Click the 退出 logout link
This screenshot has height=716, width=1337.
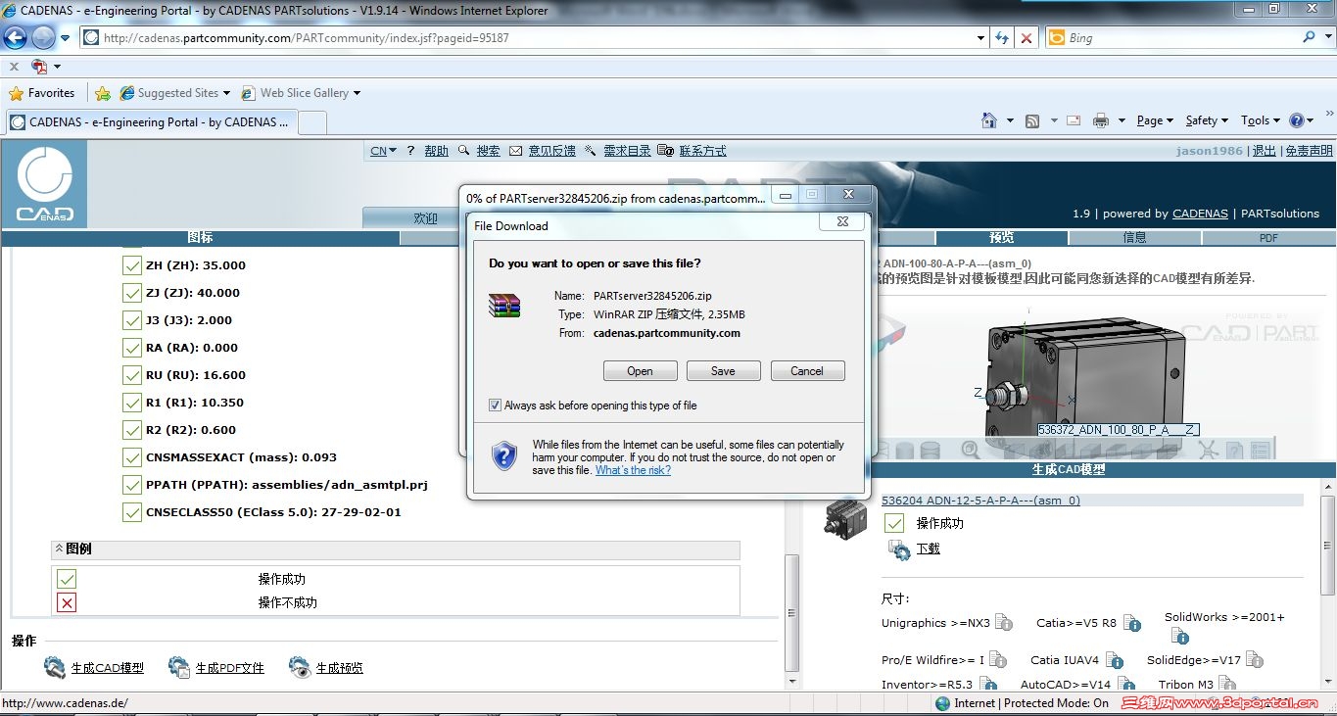point(1265,151)
